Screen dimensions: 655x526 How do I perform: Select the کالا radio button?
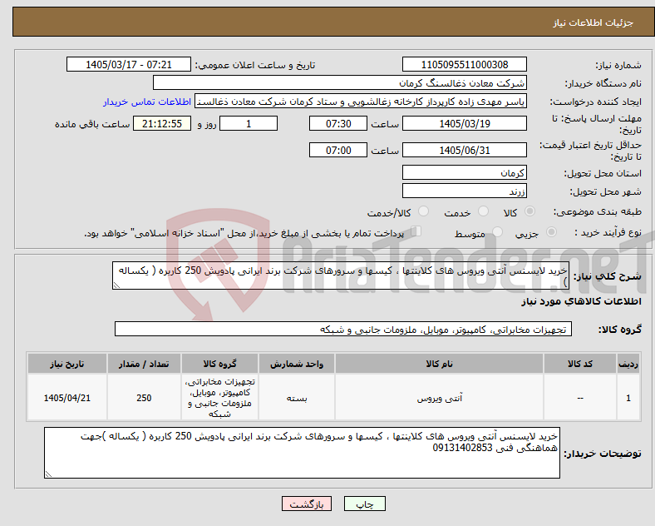tap(529, 211)
